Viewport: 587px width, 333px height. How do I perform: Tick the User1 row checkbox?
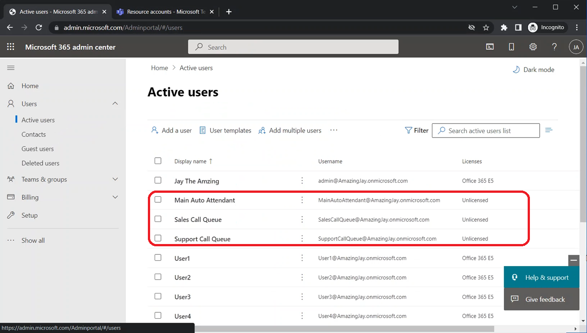(x=158, y=258)
